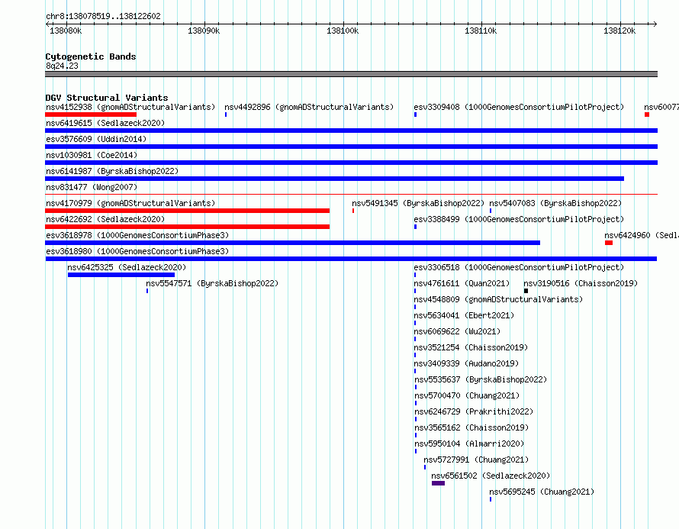679x529 pixels.
Task: Select nsv6561502 (Sedlazeck2020) label
Action: click(491, 476)
